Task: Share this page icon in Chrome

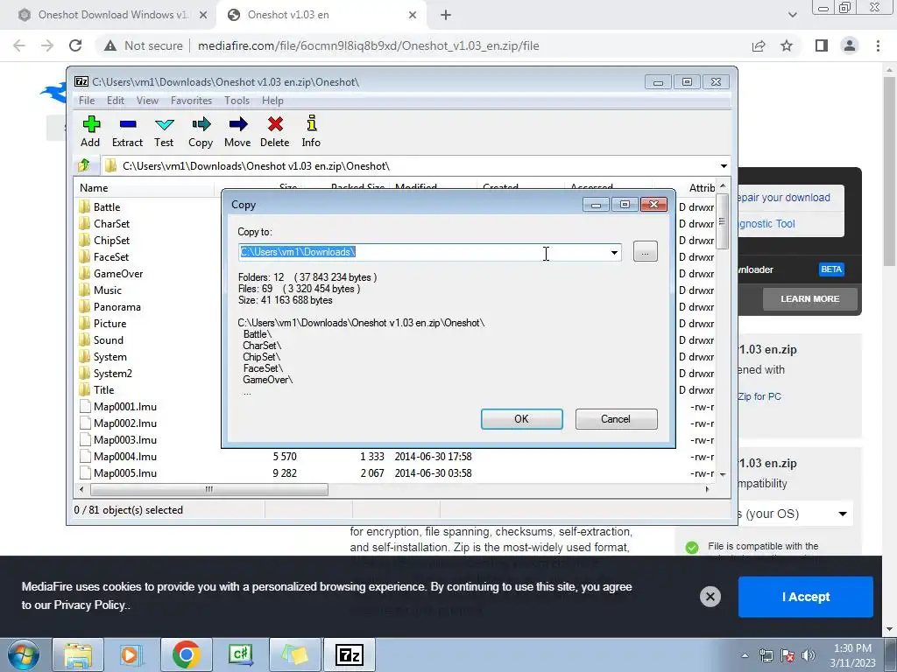Action: point(759,45)
